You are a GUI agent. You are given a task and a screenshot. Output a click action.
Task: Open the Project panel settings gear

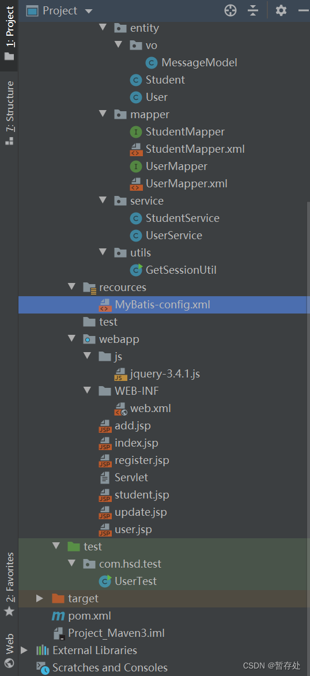click(281, 10)
